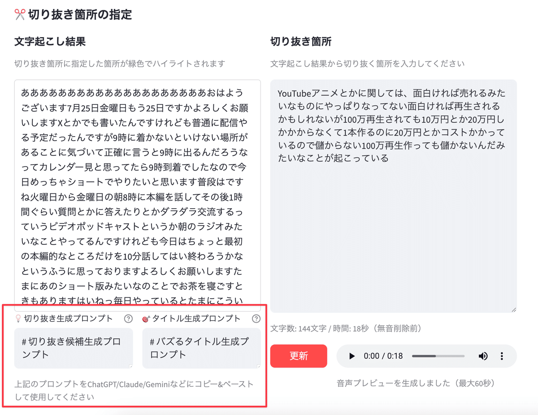Click resize handle of 切り抜き箇所 textarea
Image resolution: width=538 pixels, height=415 pixels.
click(514, 309)
